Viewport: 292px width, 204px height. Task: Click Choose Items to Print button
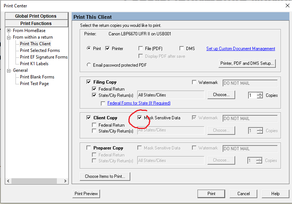(105, 176)
